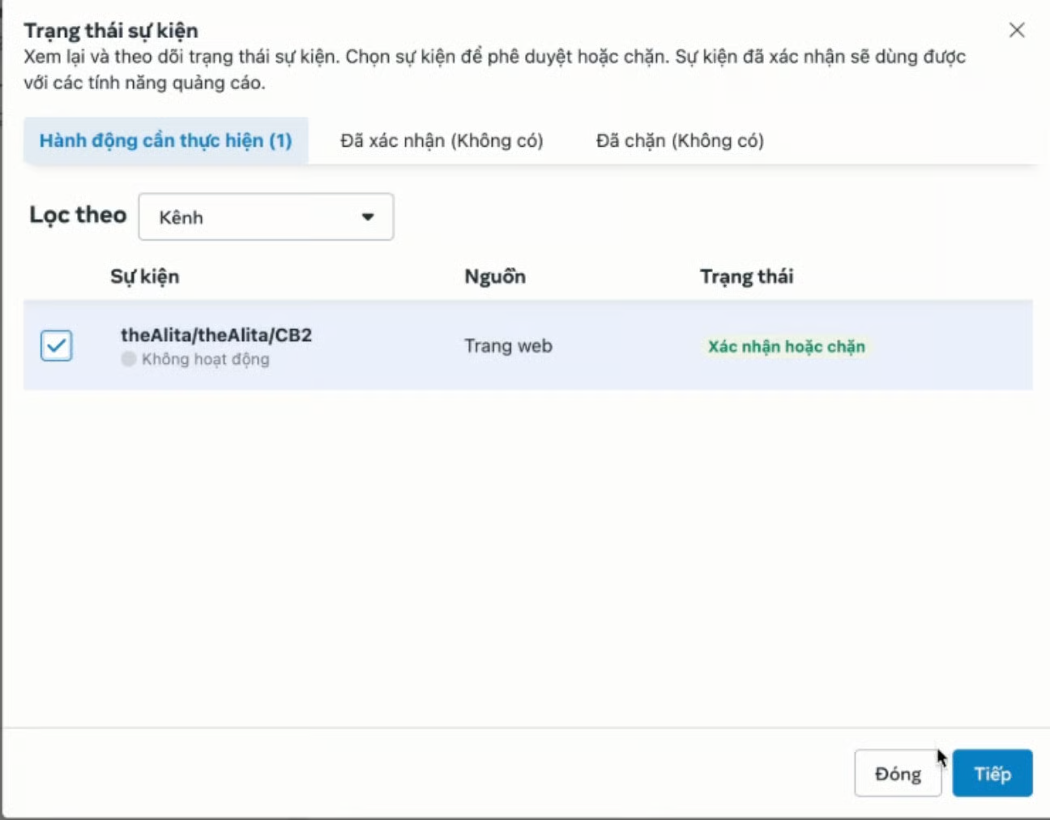Click the dropdown caret in Kênh filter
The width and height of the screenshot is (1050, 820).
(367, 217)
